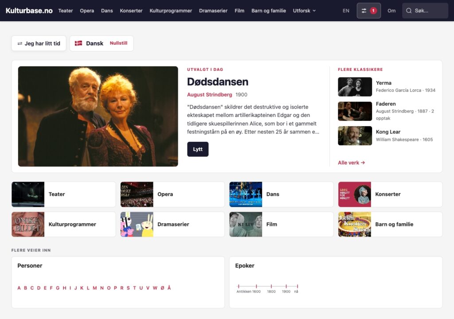Viewport: 454px width, 319px height.
Task: Click the Jeg har litt tid button
Action: pos(39,43)
